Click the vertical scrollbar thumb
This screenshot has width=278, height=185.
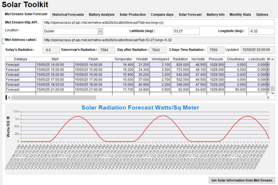(273, 89)
